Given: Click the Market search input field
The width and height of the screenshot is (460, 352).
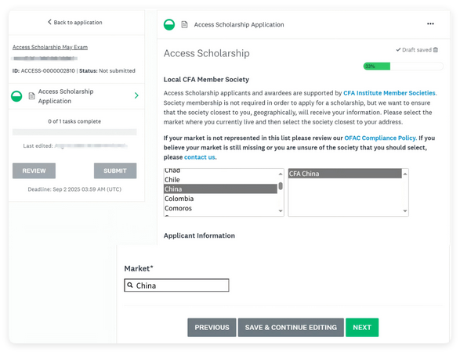Looking at the screenshot, I should tap(176, 286).
